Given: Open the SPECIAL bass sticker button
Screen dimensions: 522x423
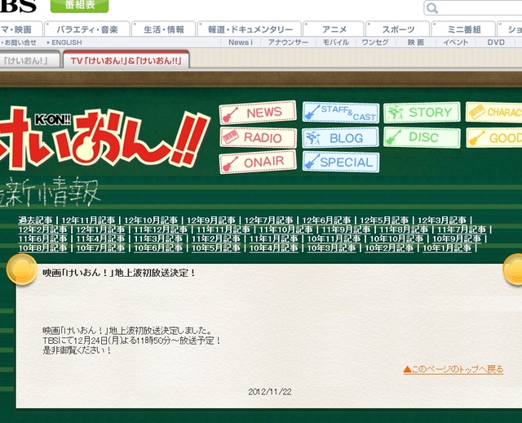Looking at the screenshot, I should coord(341,163).
